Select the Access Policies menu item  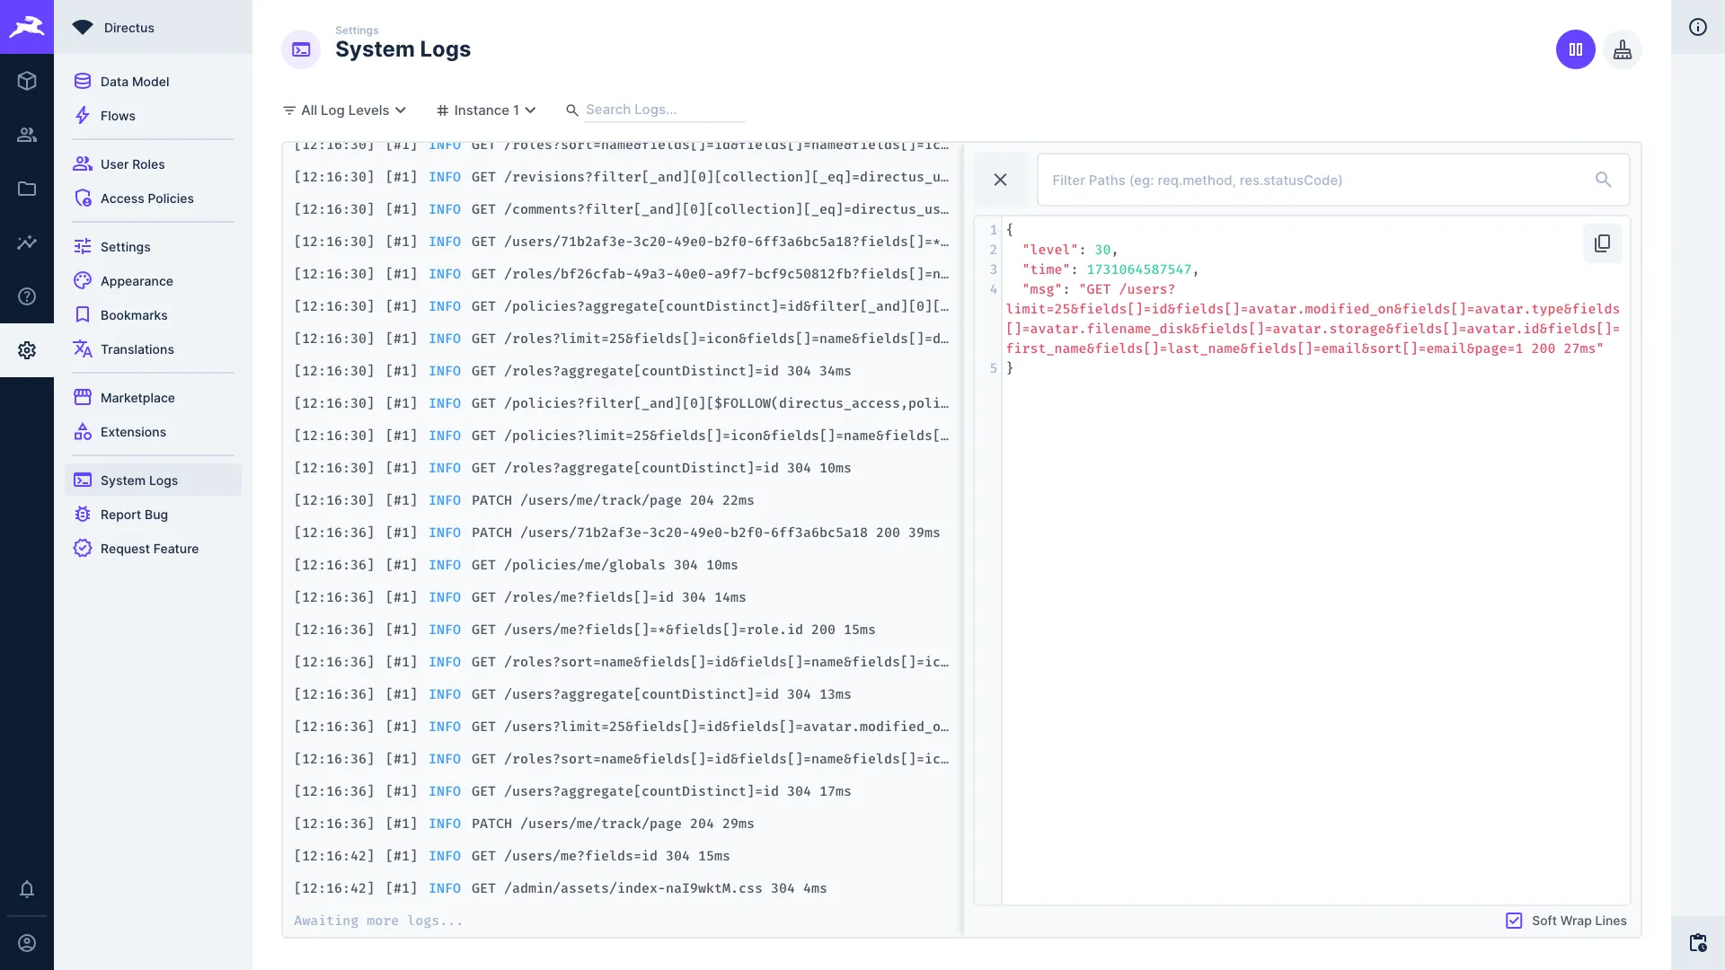coord(147,198)
